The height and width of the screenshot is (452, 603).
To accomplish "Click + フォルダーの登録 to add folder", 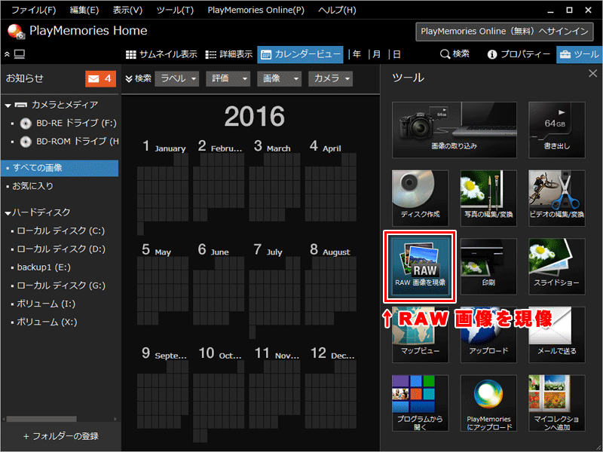I will pyautogui.click(x=61, y=436).
